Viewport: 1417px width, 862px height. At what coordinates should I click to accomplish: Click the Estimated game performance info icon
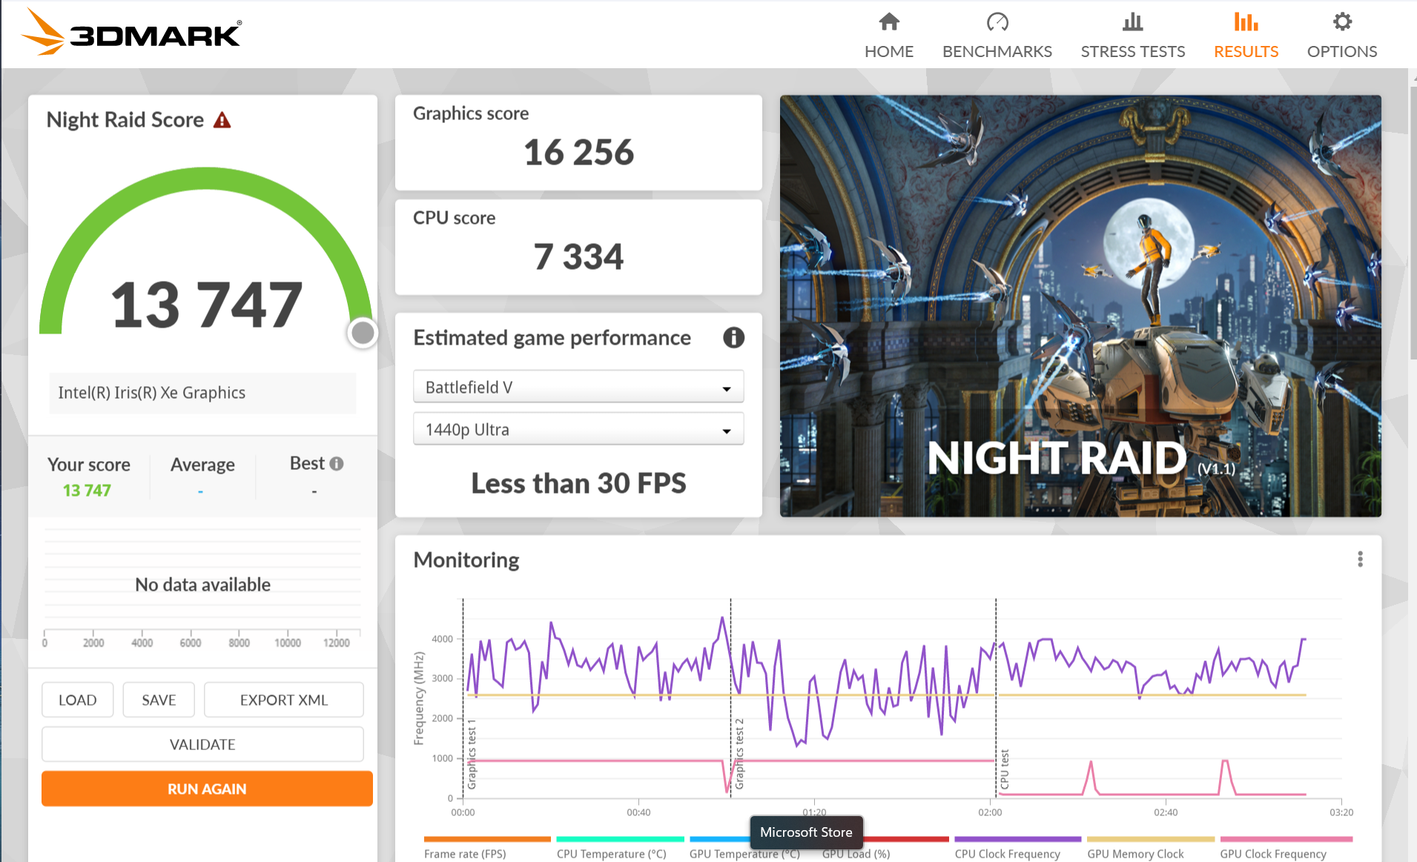tap(733, 338)
